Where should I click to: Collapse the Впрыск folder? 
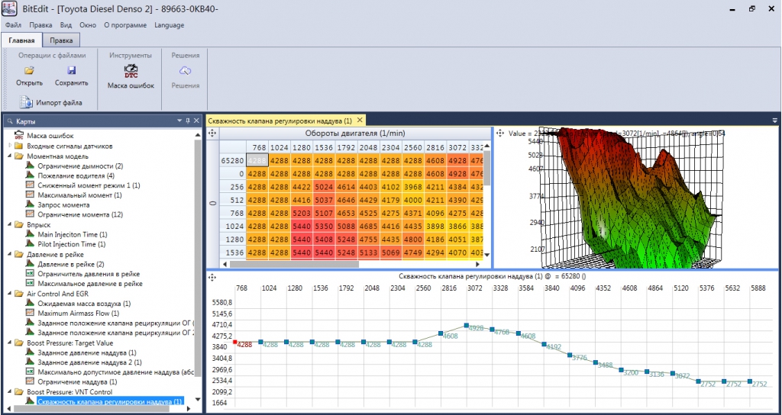click(x=10, y=225)
